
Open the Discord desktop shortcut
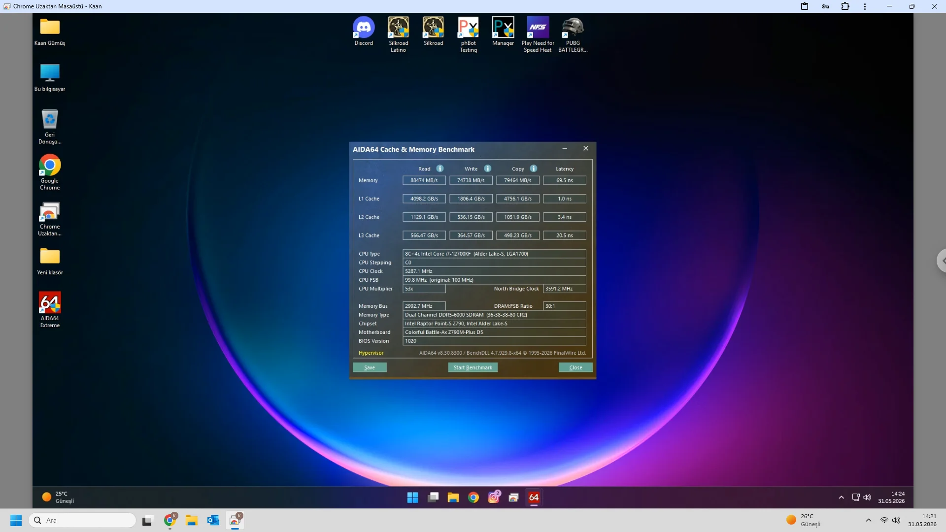pos(364,32)
